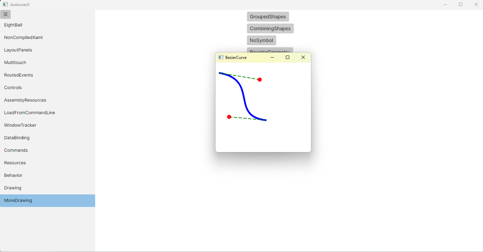Go to the DataBinding page
This screenshot has height=252, width=483.
click(48, 138)
